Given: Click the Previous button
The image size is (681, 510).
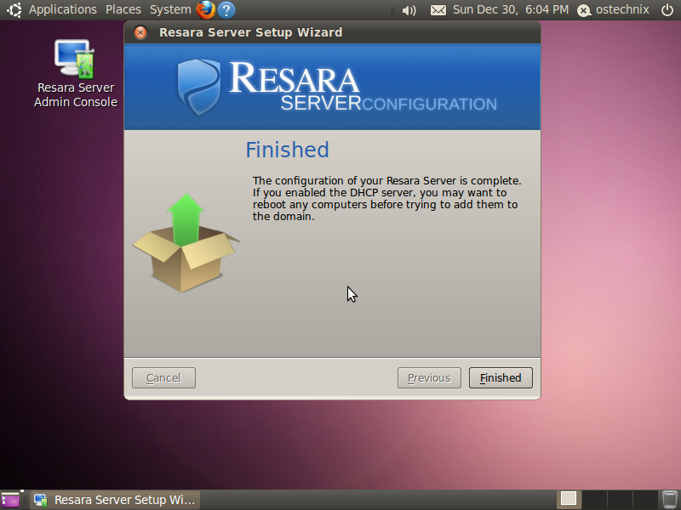Looking at the screenshot, I should [x=429, y=377].
